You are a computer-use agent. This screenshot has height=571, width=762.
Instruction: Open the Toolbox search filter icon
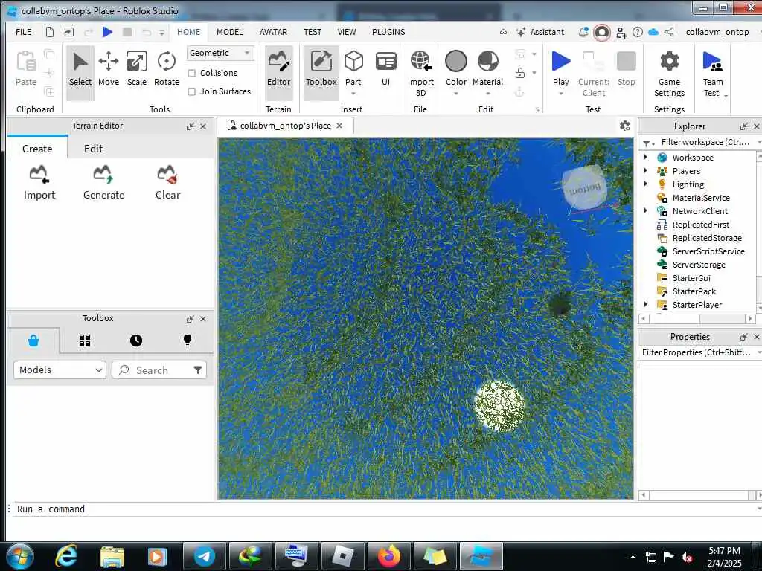pyautogui.click(x=198, y=370)
